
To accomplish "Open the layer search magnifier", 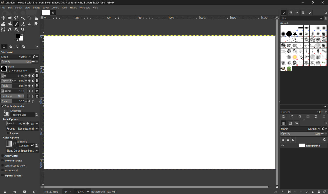I will coord(324,140).
